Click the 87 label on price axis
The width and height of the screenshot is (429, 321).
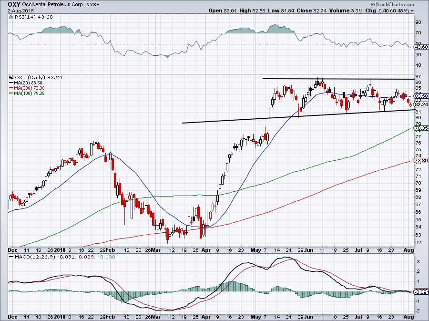click(x=418, y=77)
